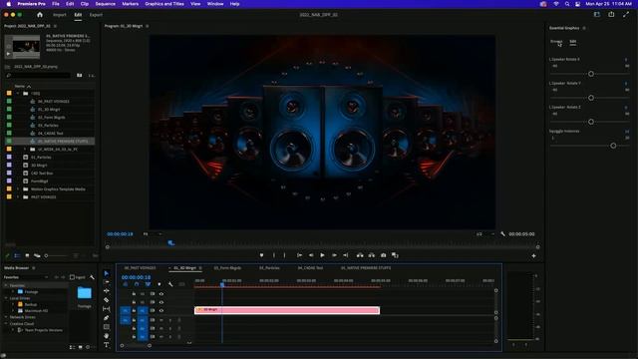The width and height of the screenshot is (638, 359).
Task: Adjust the L.Speaker Rotate Y slider
Action: point(591,98)
